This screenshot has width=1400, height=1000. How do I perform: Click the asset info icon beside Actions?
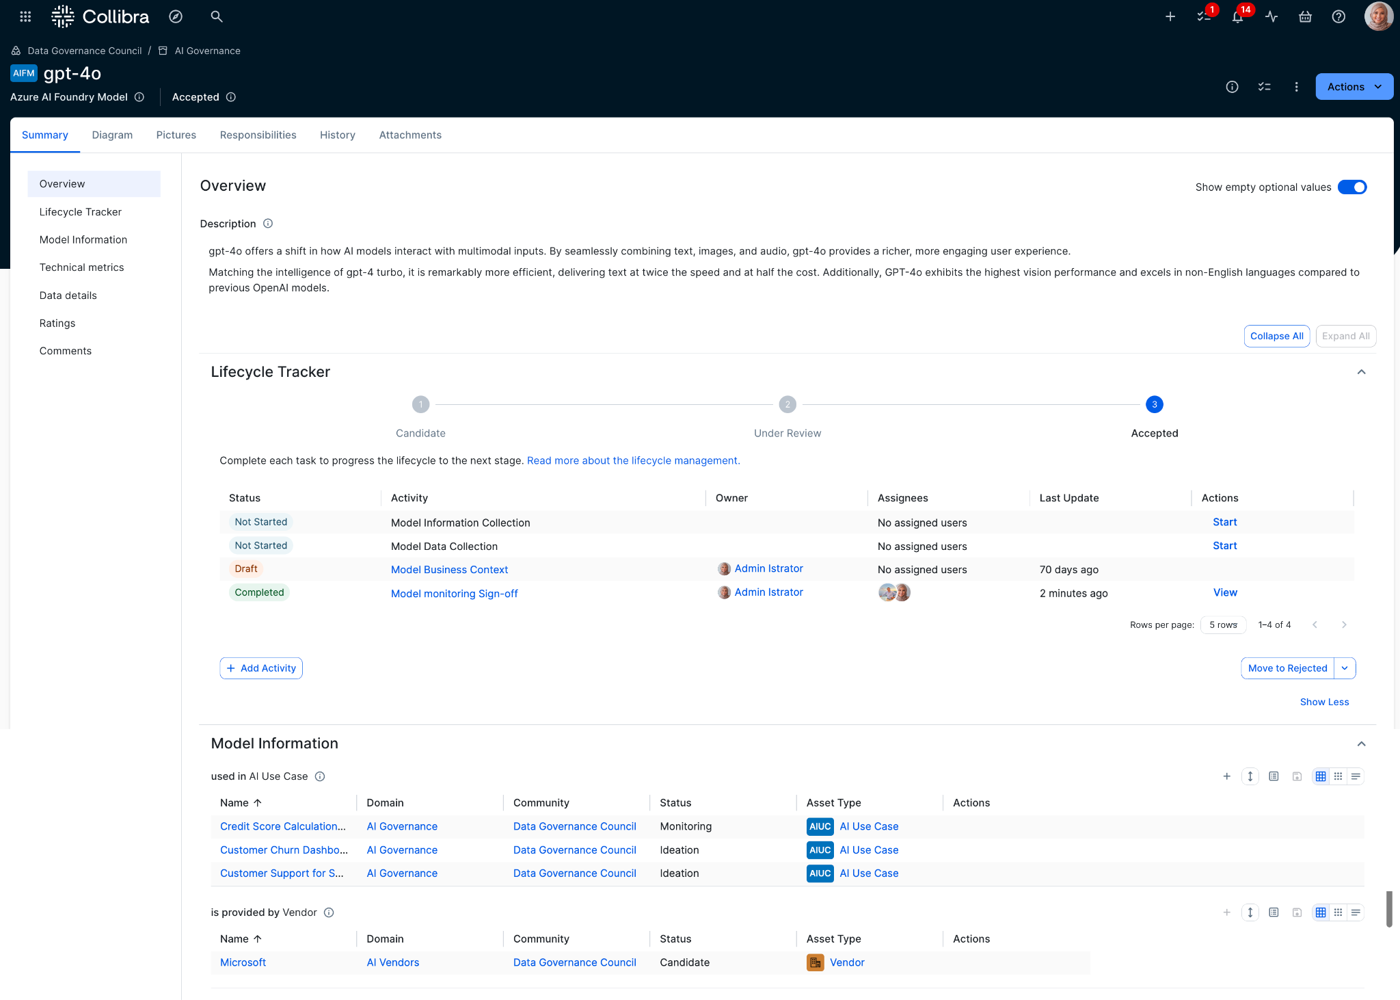tap(1232, 87)
